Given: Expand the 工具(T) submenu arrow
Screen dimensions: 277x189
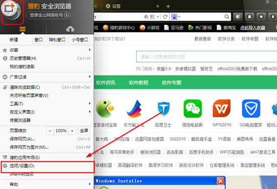Looking at the screenshot, I should tap(90, 103).
